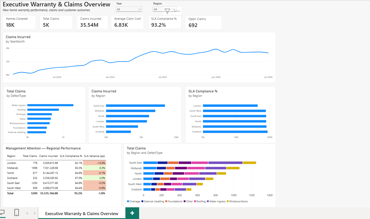Image resolution: width=370 pixels, height=219 pixels.
Task: Select the Claims Incurred 35.54M card
Action: click(92, 22)
